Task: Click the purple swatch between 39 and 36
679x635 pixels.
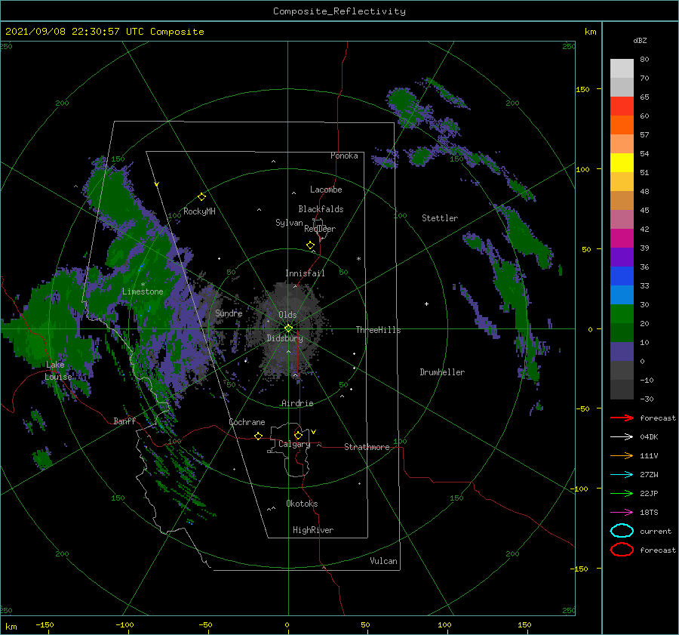Action: pyautogui.click(x=622, y=257)
